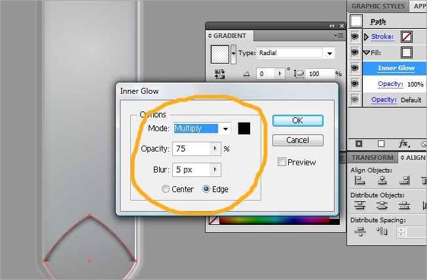The width and height of the screenshot is (427, 280).
Task: Click the black glow color swatch
Action: click(x=244, y=129)
